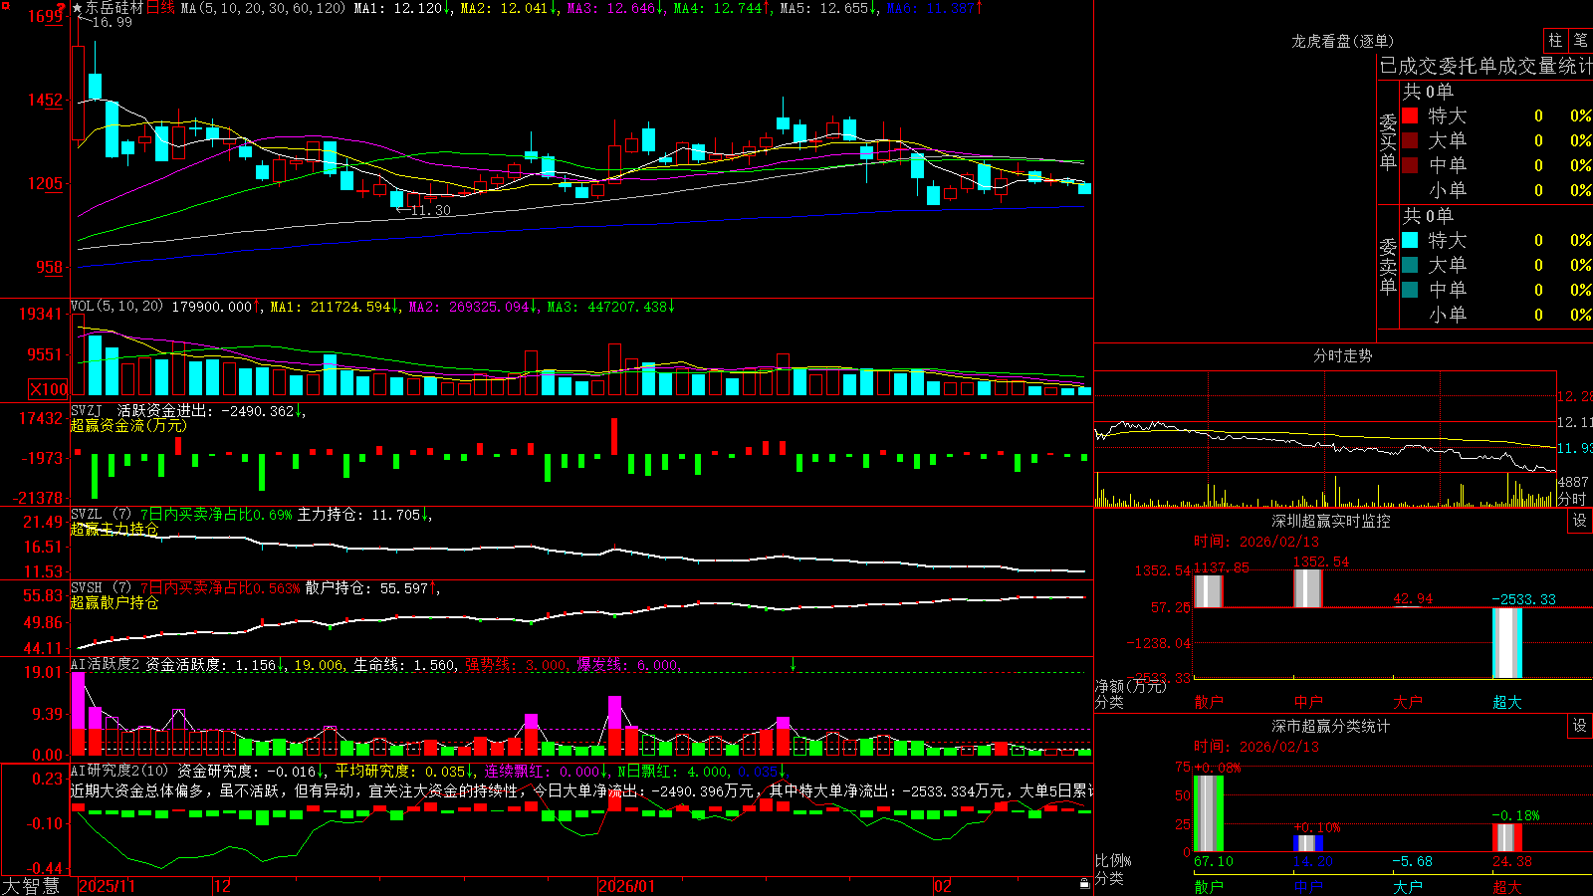Screen dimensions: 1593x896
Task: Click the 16.99 high price annotation
Action: click(111, 22)
